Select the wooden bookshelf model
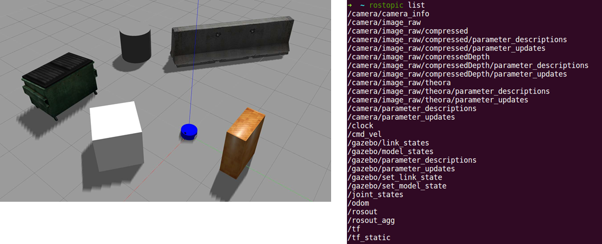The image size is (602, 244). click(x=242, y=143)
